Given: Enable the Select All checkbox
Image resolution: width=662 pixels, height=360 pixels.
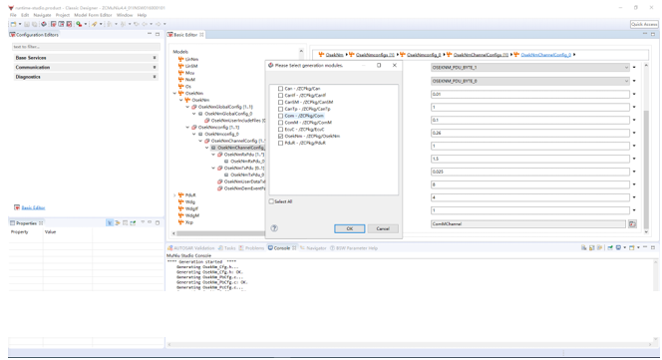Looking at the screenshot, I should click(271, 201).
